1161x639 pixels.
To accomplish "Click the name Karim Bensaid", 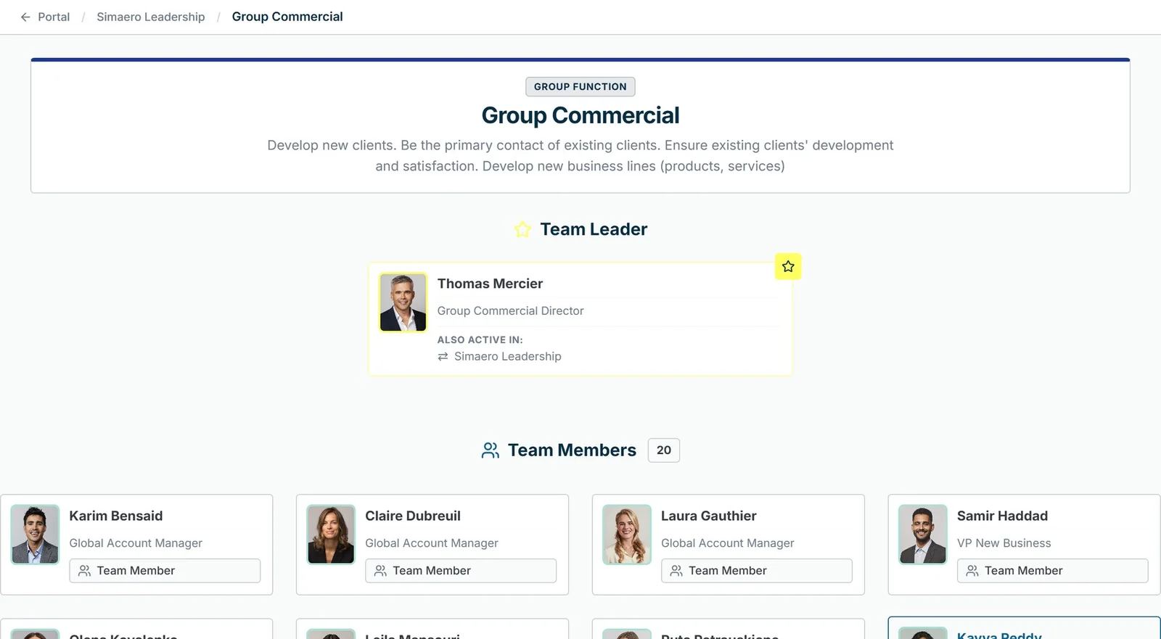I will click(116, 516).
